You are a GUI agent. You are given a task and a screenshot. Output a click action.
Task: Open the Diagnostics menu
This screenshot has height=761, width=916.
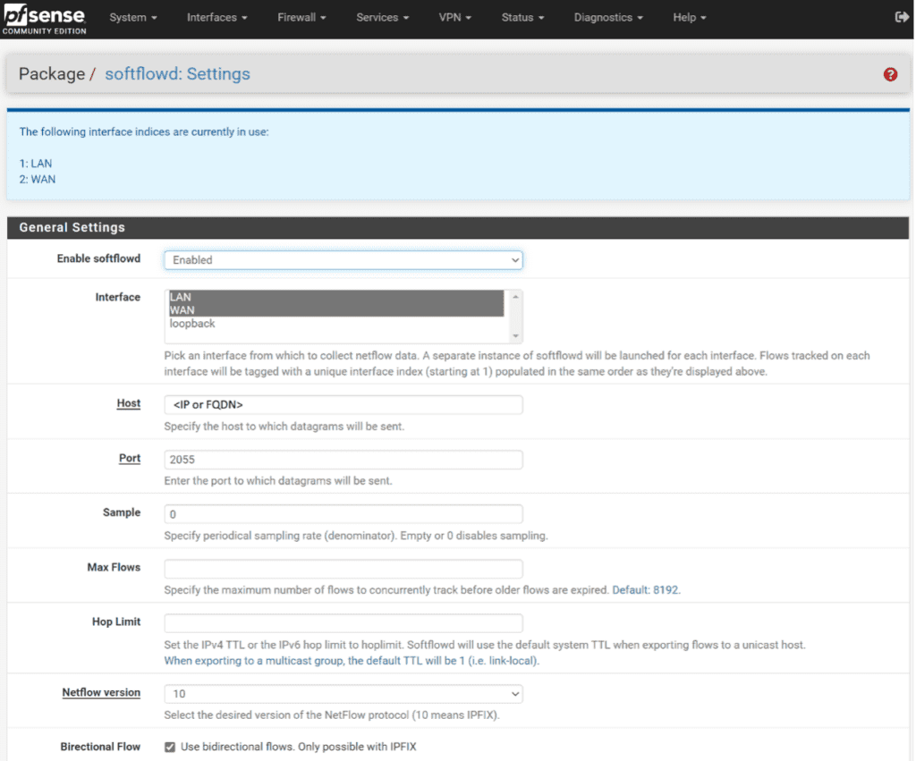click(608, 18)
